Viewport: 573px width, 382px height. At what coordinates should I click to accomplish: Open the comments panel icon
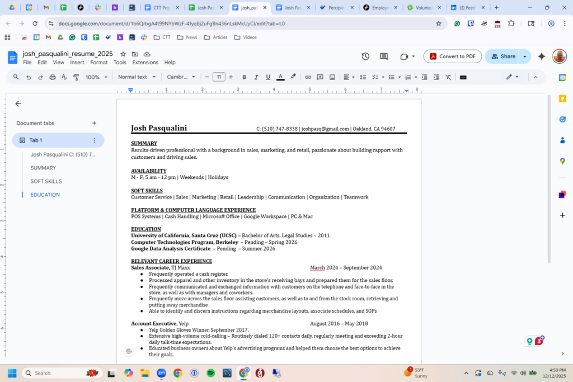click(384, 56)
